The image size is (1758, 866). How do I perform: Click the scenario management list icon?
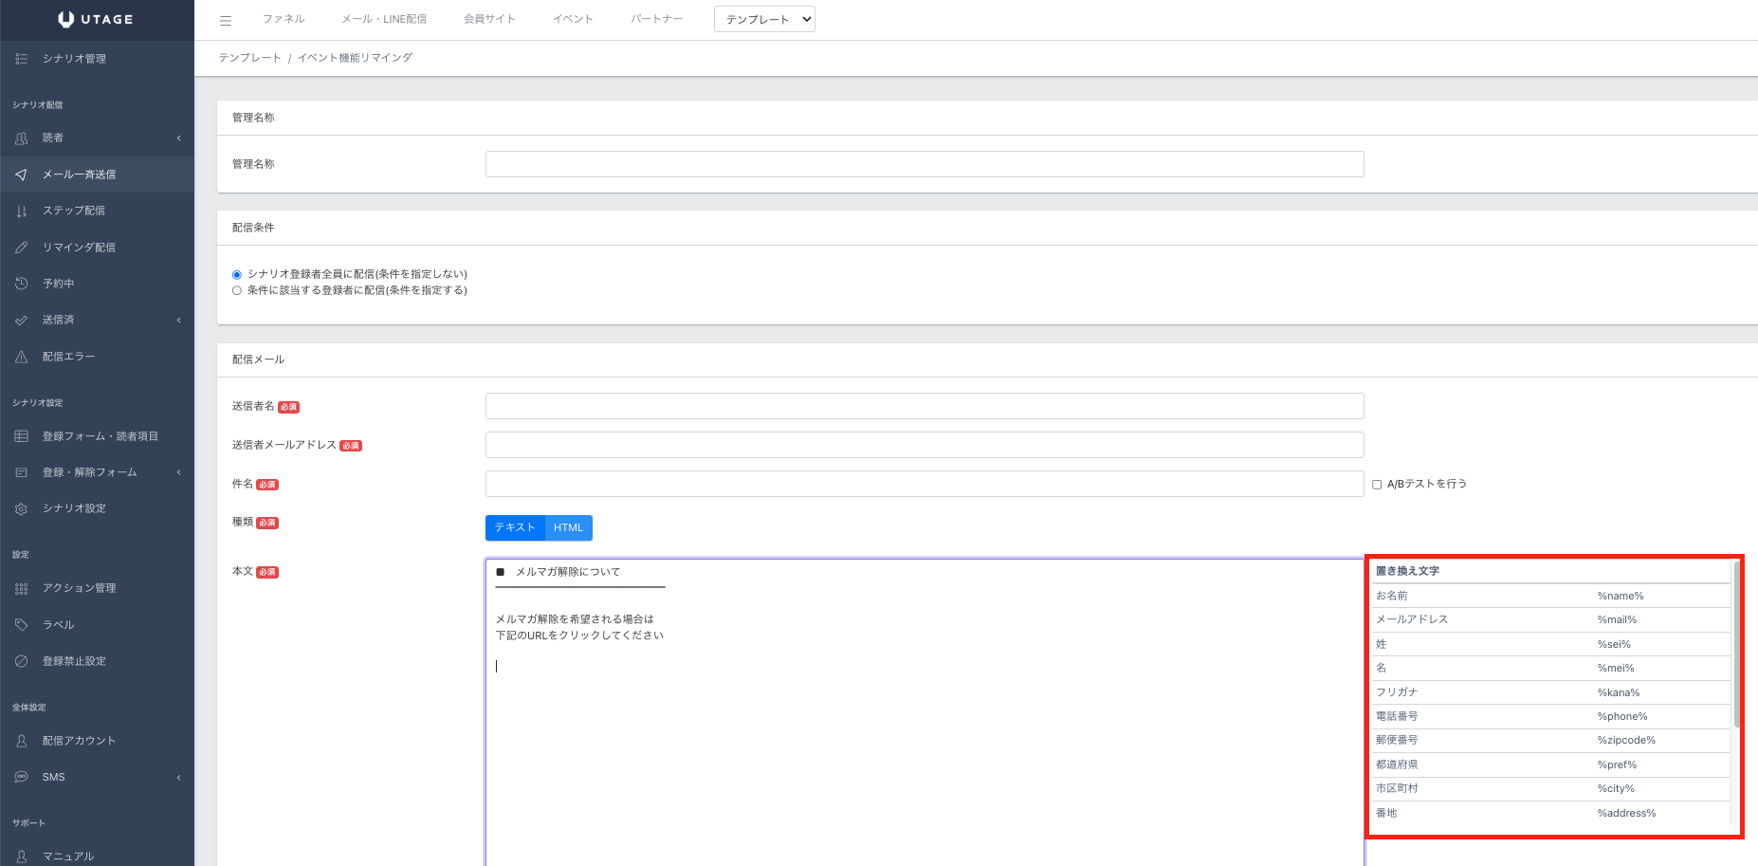(x=21, y=59)
